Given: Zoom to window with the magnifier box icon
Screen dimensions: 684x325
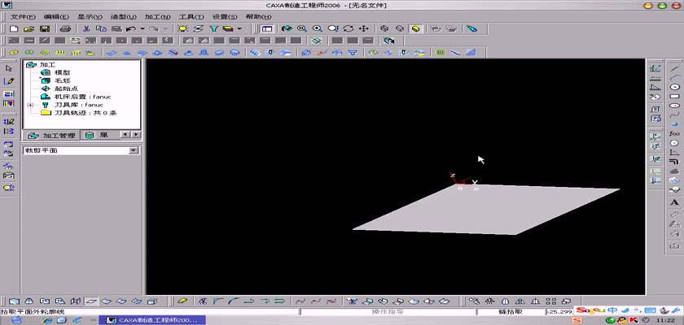Looking at the screenshot, I should (x=302, y=28).
